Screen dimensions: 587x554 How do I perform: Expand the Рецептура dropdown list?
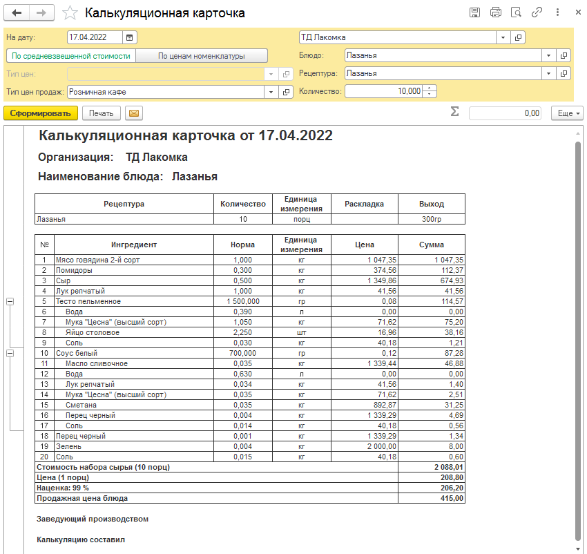(548, 73)
